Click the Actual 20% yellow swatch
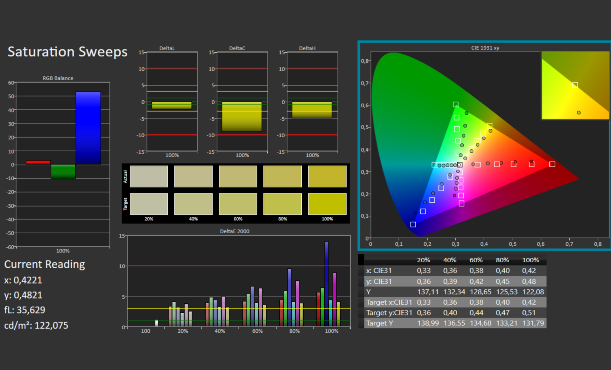The image size is (611, 370). (149, 176)
